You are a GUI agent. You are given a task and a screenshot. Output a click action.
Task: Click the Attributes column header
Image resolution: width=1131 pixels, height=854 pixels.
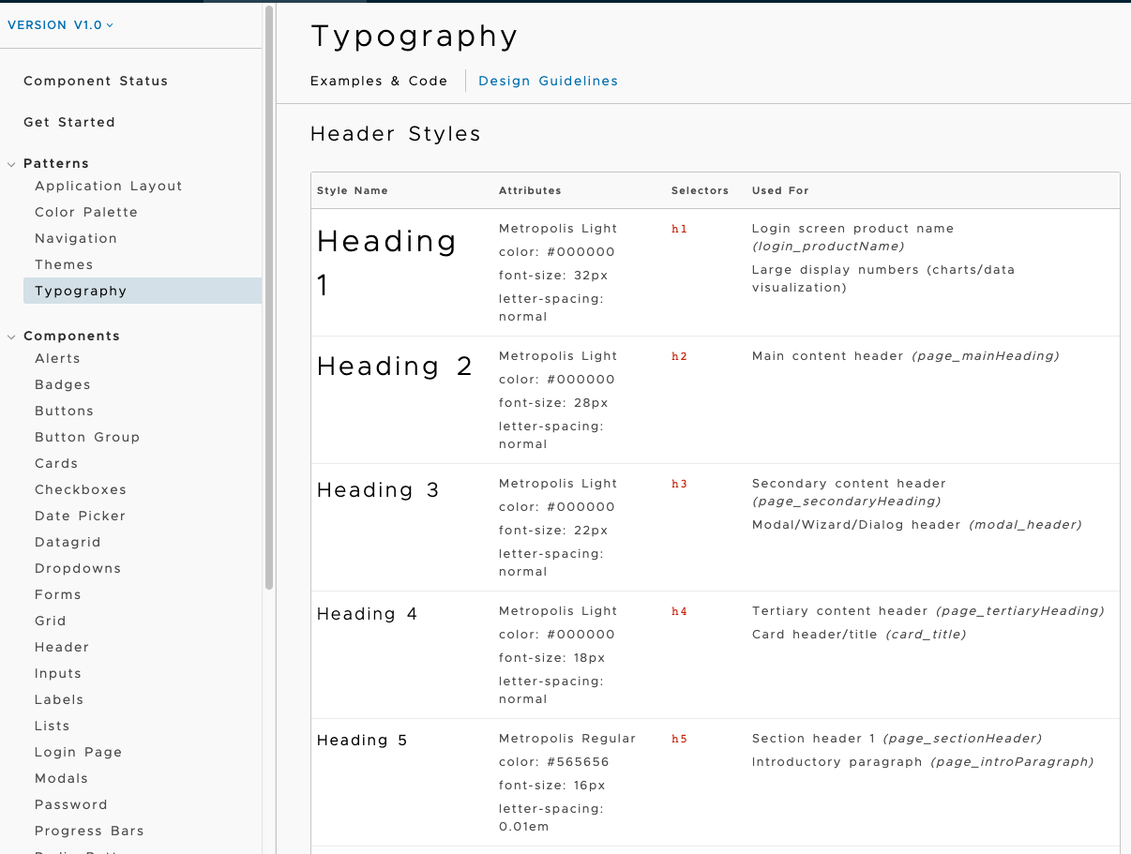pos(530,191)
